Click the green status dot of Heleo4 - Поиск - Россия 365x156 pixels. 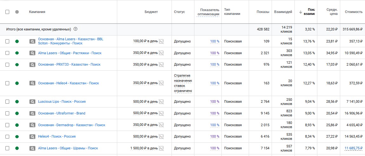(17, 136)
